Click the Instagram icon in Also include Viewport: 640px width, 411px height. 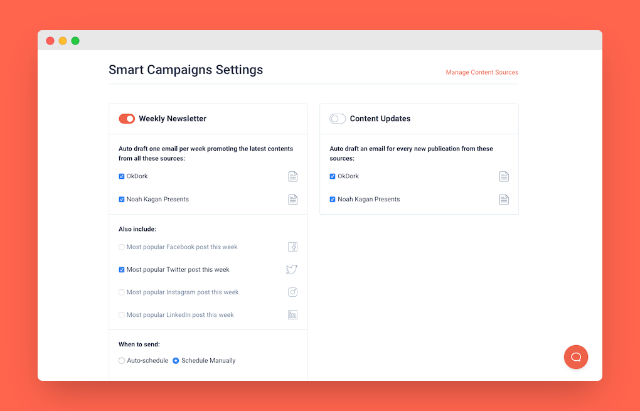tap(292, 292)
